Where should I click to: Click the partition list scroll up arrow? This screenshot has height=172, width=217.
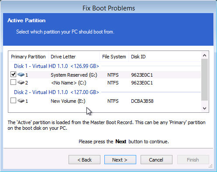pyautogui.click(x=204, y=55)
